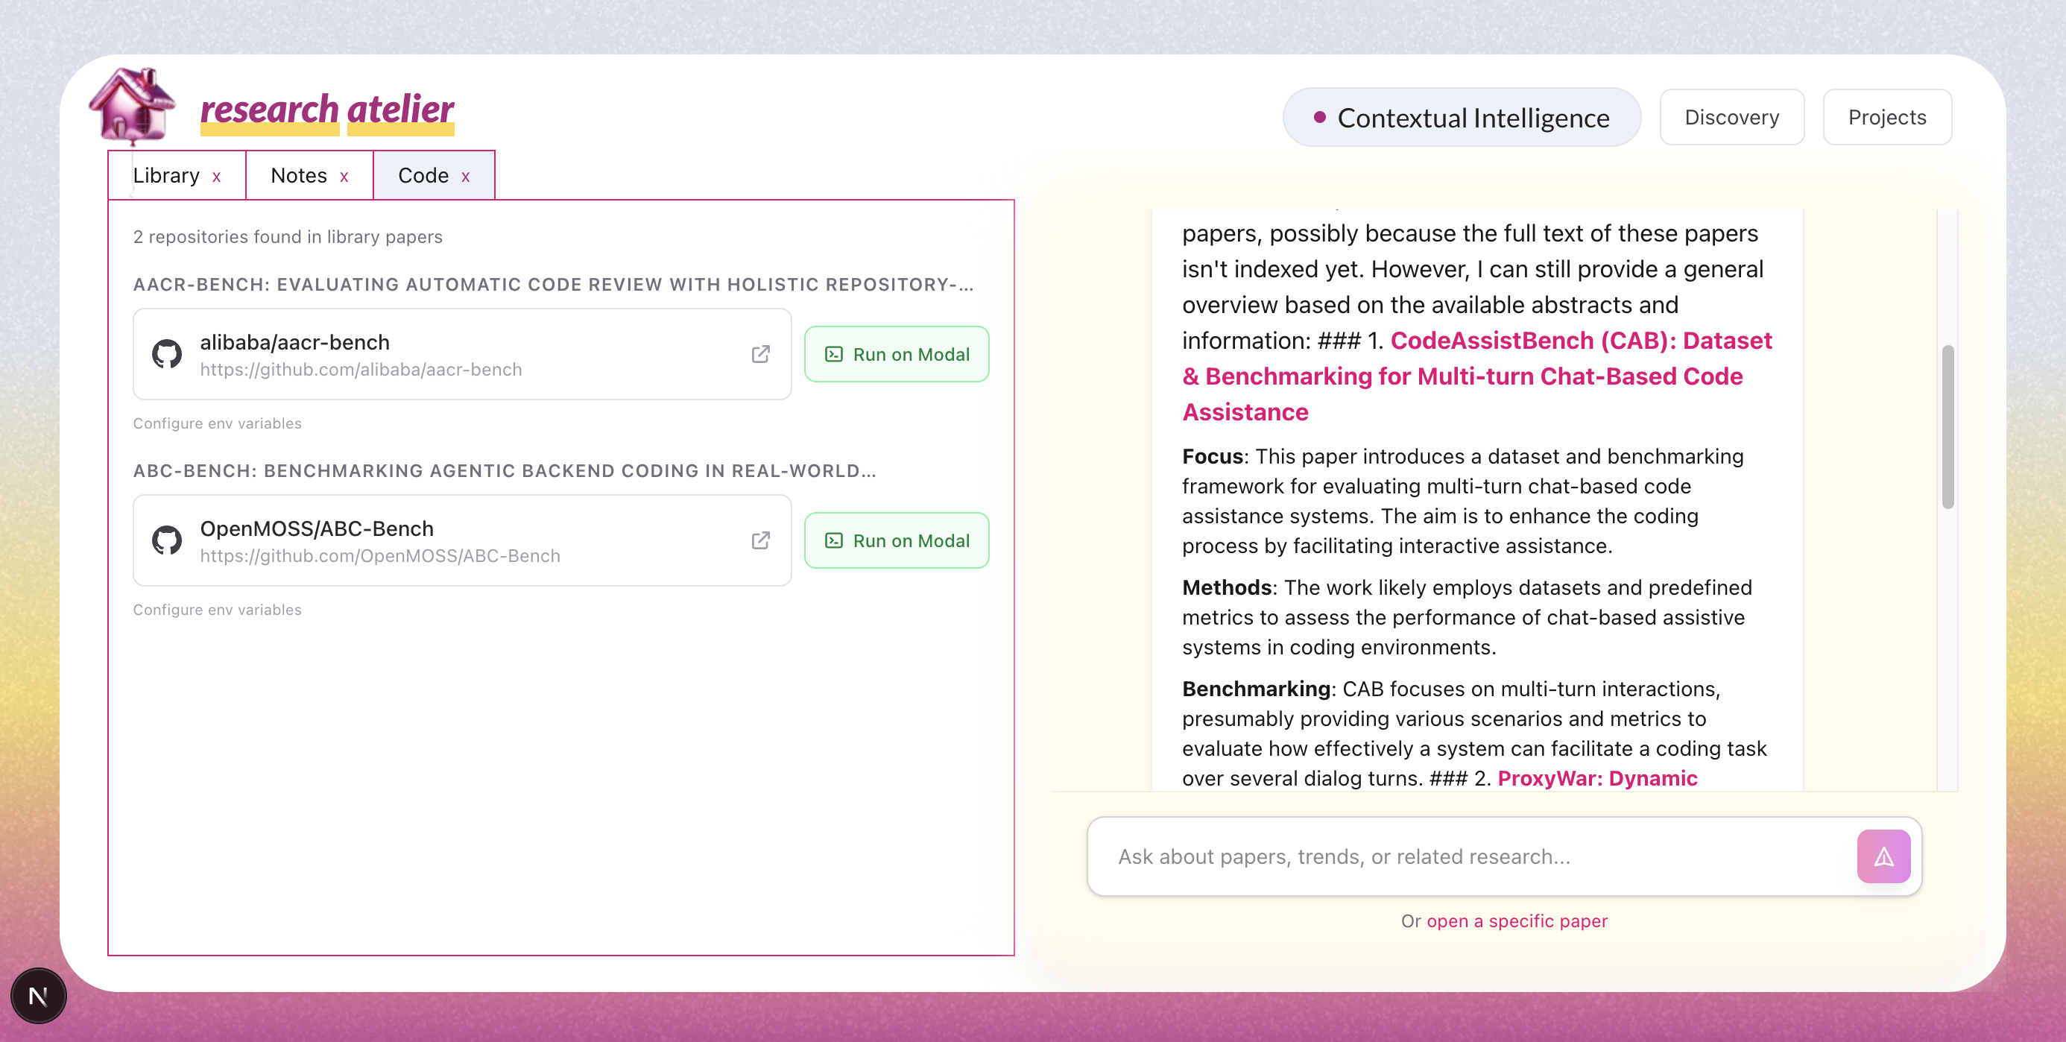Image resolution: width=2066 pixels, height=1042 pixels.
Task: Open OpenMOSS/ABC-Bench external link icon
Action: pos(759,540)
